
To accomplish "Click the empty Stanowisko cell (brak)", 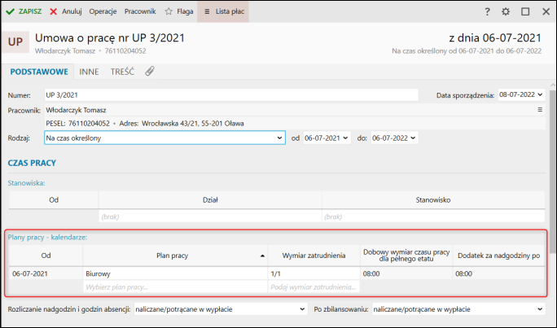I will tap(433, 216).
